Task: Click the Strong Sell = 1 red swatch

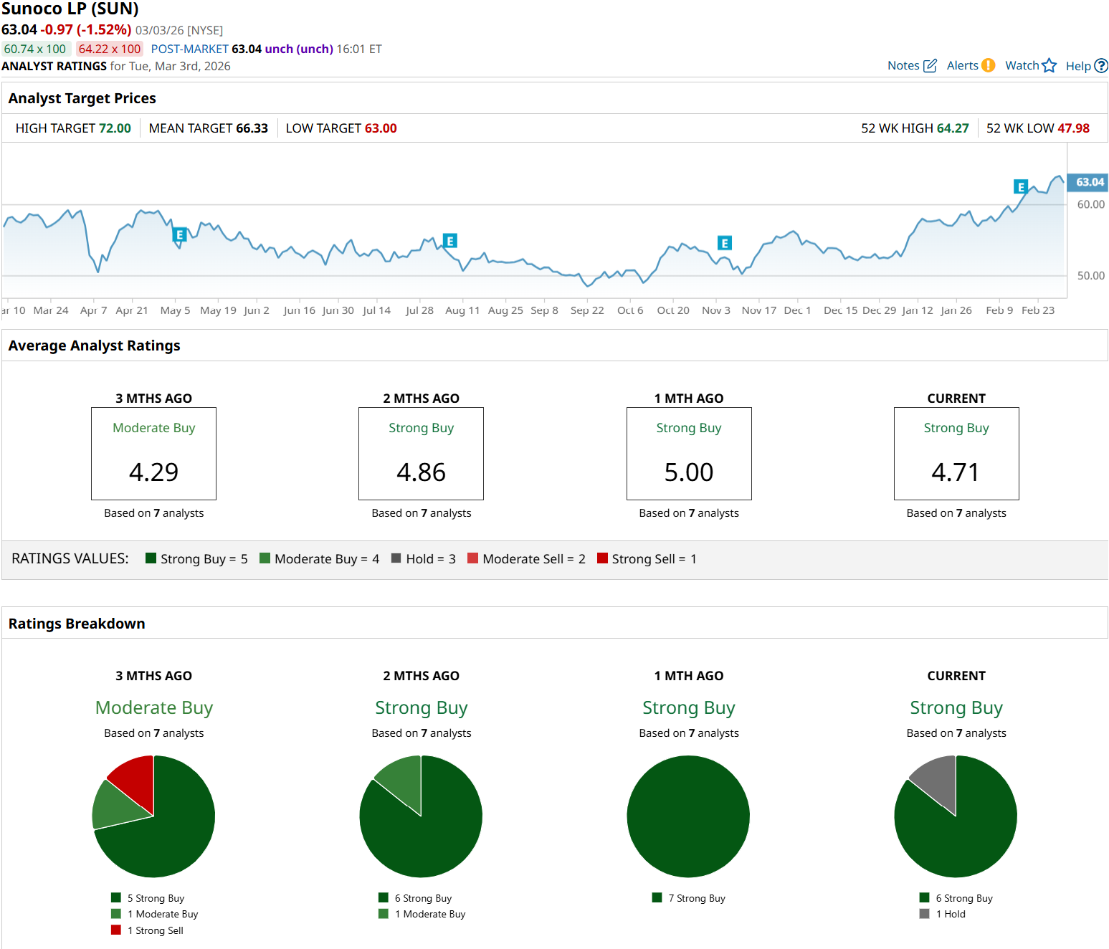Action: tap(602, 558)
